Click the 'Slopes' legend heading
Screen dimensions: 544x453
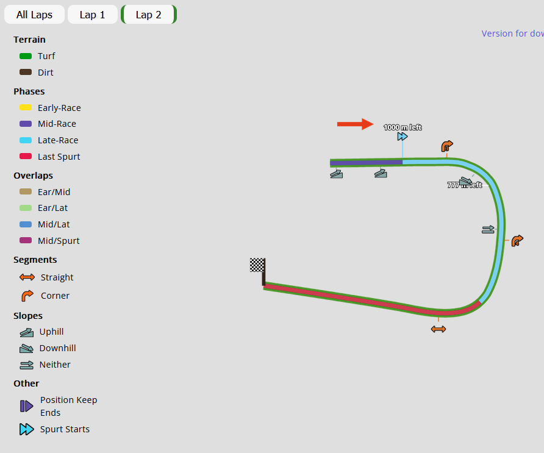pyautogui.click(x=28, y=316)
